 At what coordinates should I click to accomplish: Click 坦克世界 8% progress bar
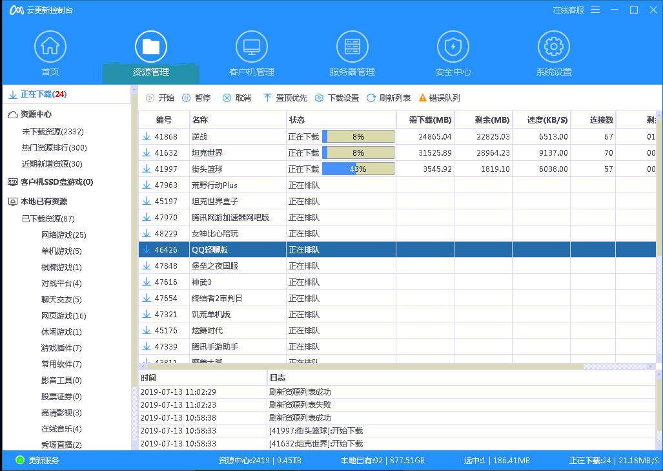point(358,152)
